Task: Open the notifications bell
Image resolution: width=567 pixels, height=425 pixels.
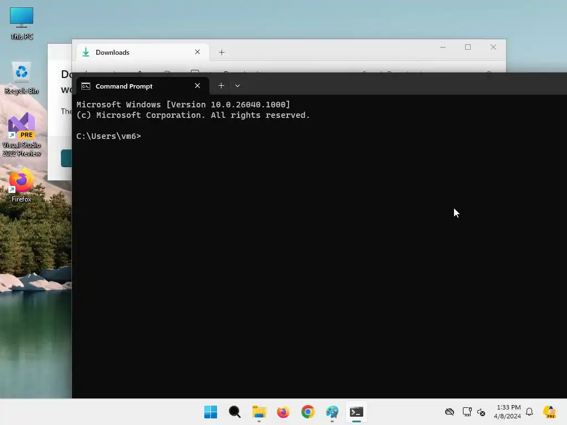Action: 529,412
